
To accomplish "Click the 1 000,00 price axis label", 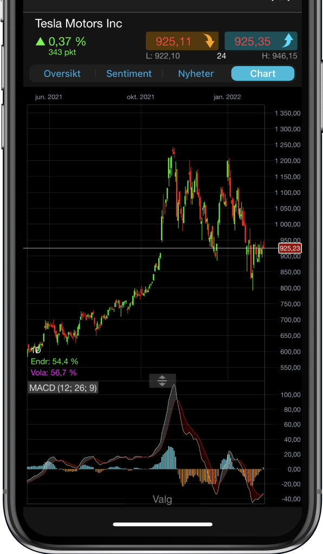I will (288, 224).
